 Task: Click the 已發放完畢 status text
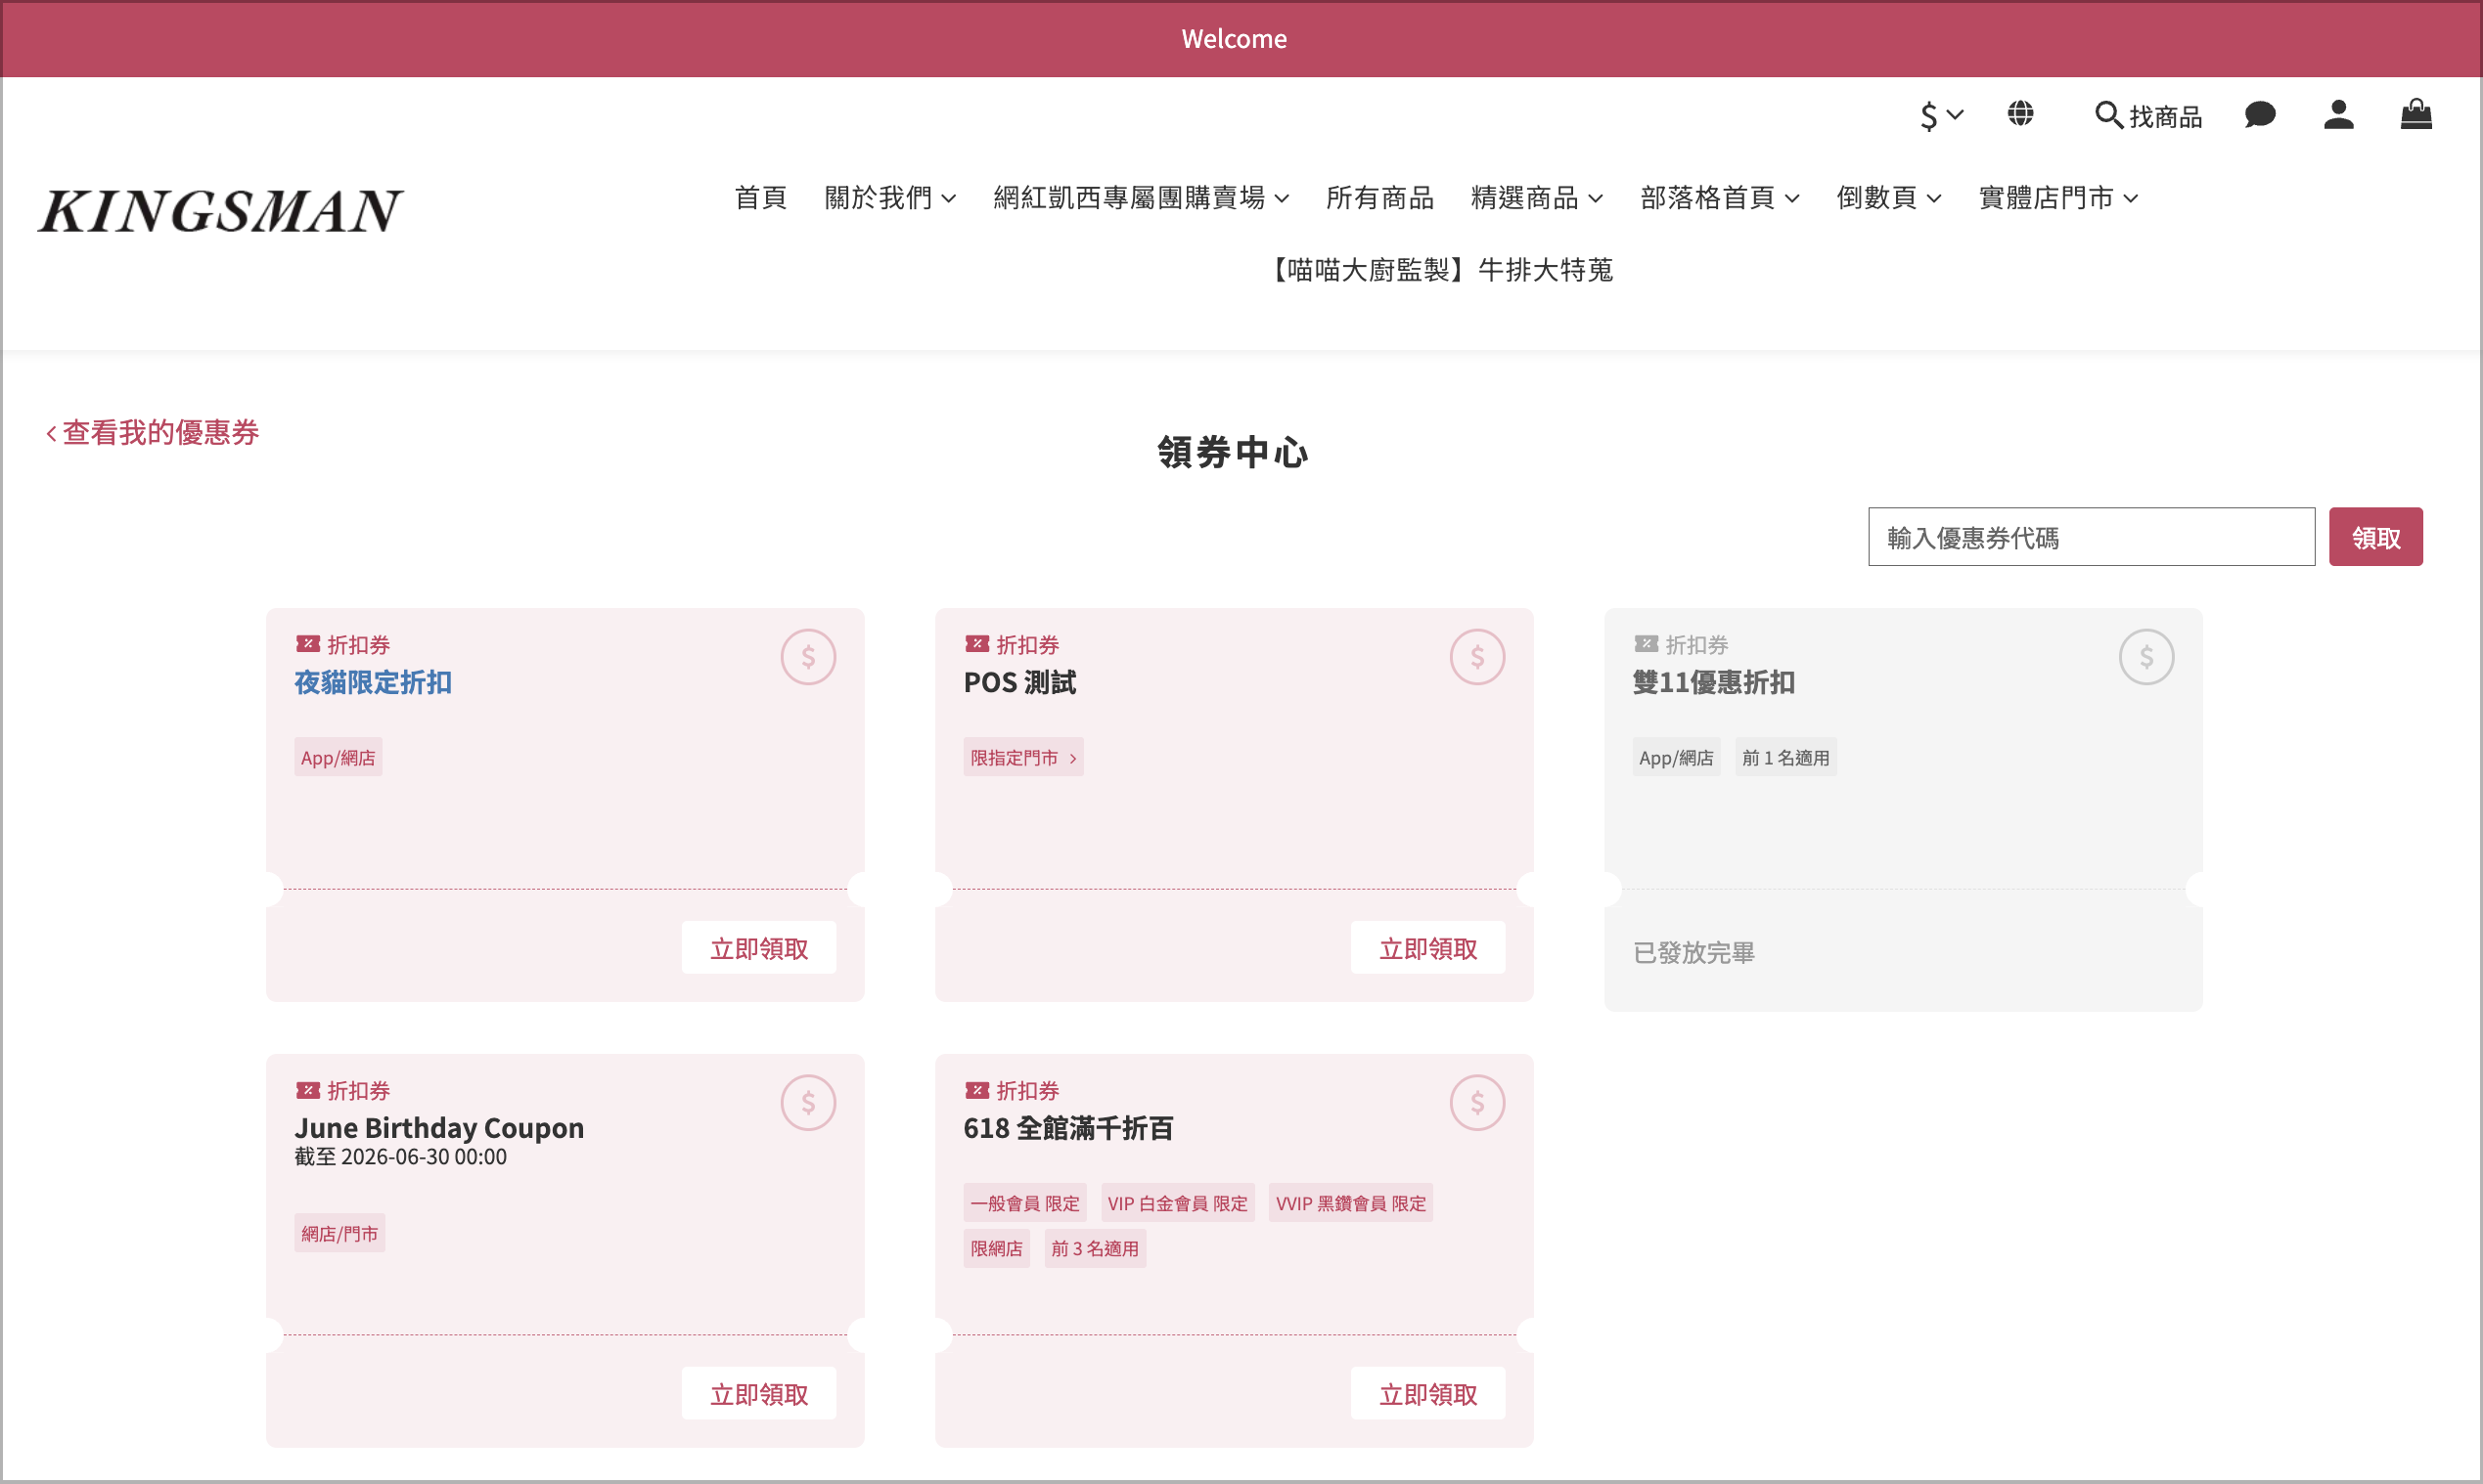1693,953
